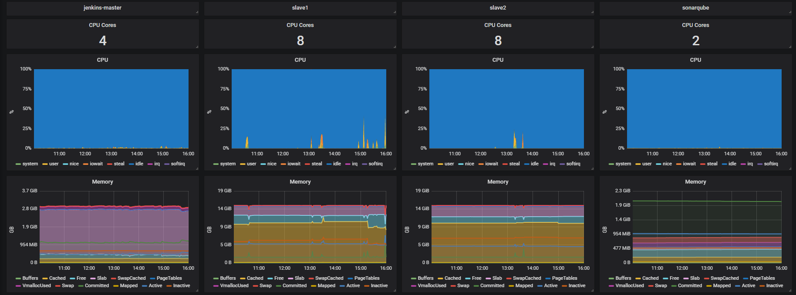
Task: Toggle 'softirq' series in slave2 CPU legend
Action: coord(573,164)
